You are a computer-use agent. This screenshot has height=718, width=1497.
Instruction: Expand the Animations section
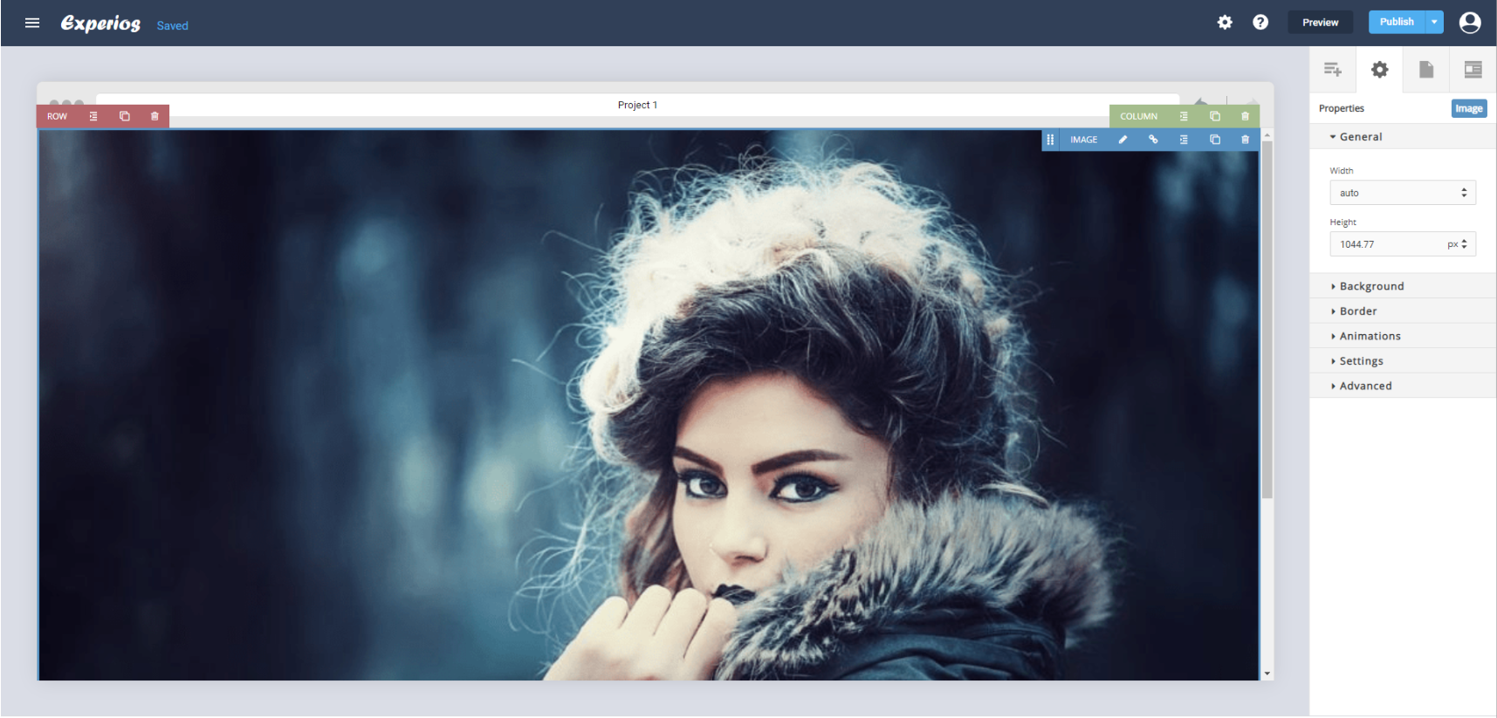point(1369,336)
